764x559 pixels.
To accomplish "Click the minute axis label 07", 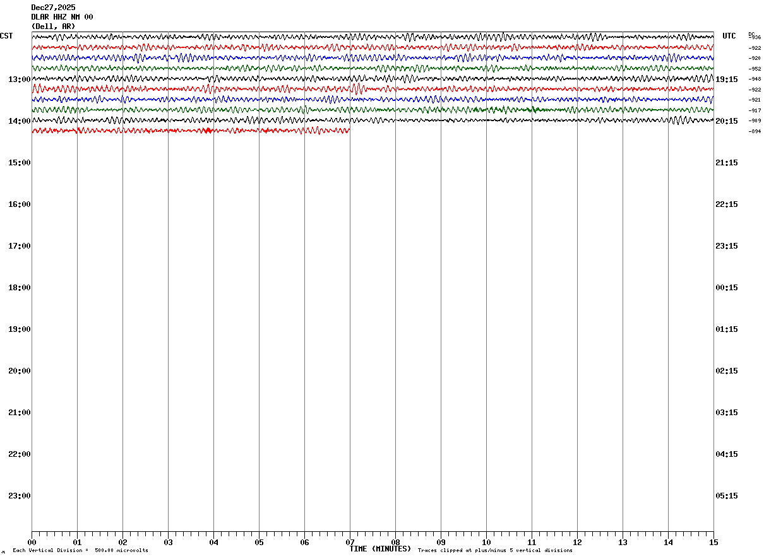I will [x=350, y=543].
